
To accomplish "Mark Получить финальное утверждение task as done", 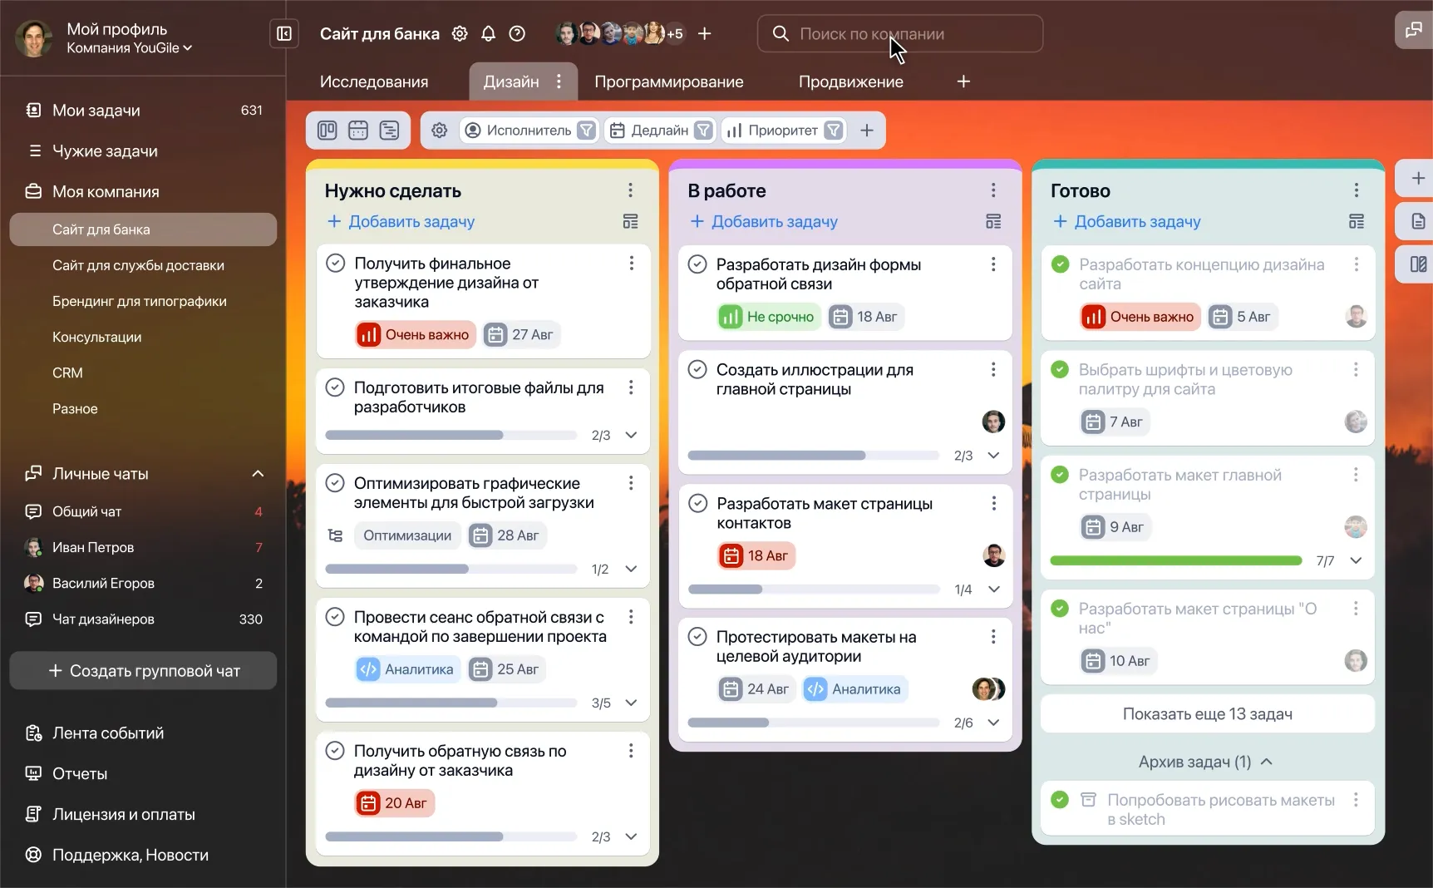I will [336, 264].
